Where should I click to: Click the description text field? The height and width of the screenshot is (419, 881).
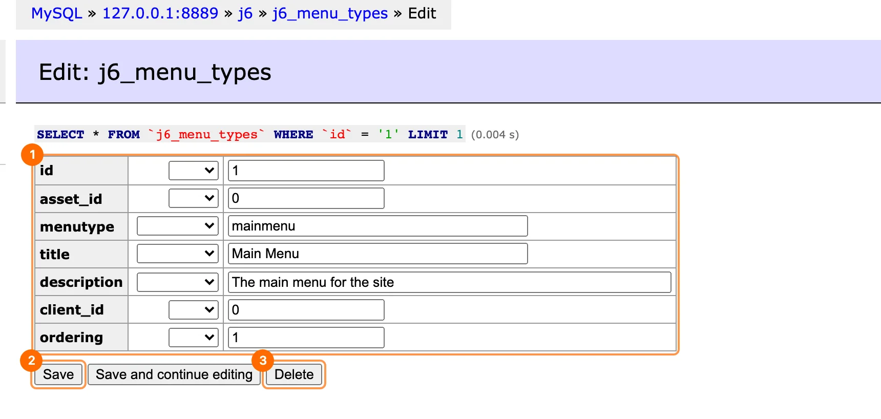click(450, 282)
